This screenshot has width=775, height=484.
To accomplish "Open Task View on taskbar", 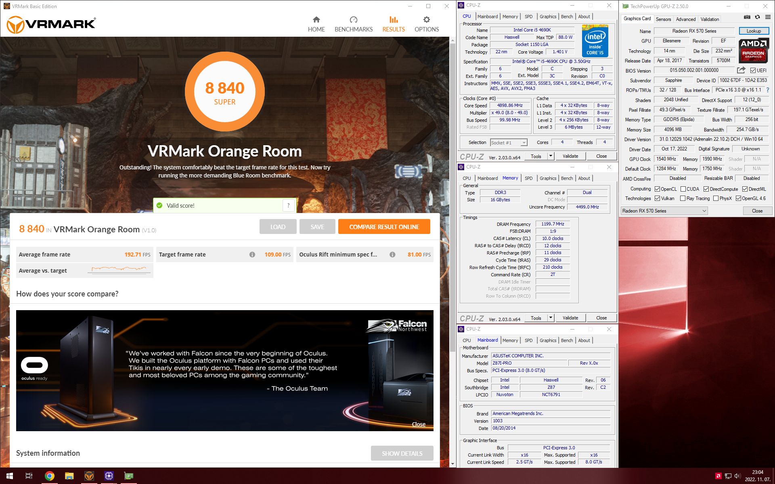I will (x=29, y=476).
